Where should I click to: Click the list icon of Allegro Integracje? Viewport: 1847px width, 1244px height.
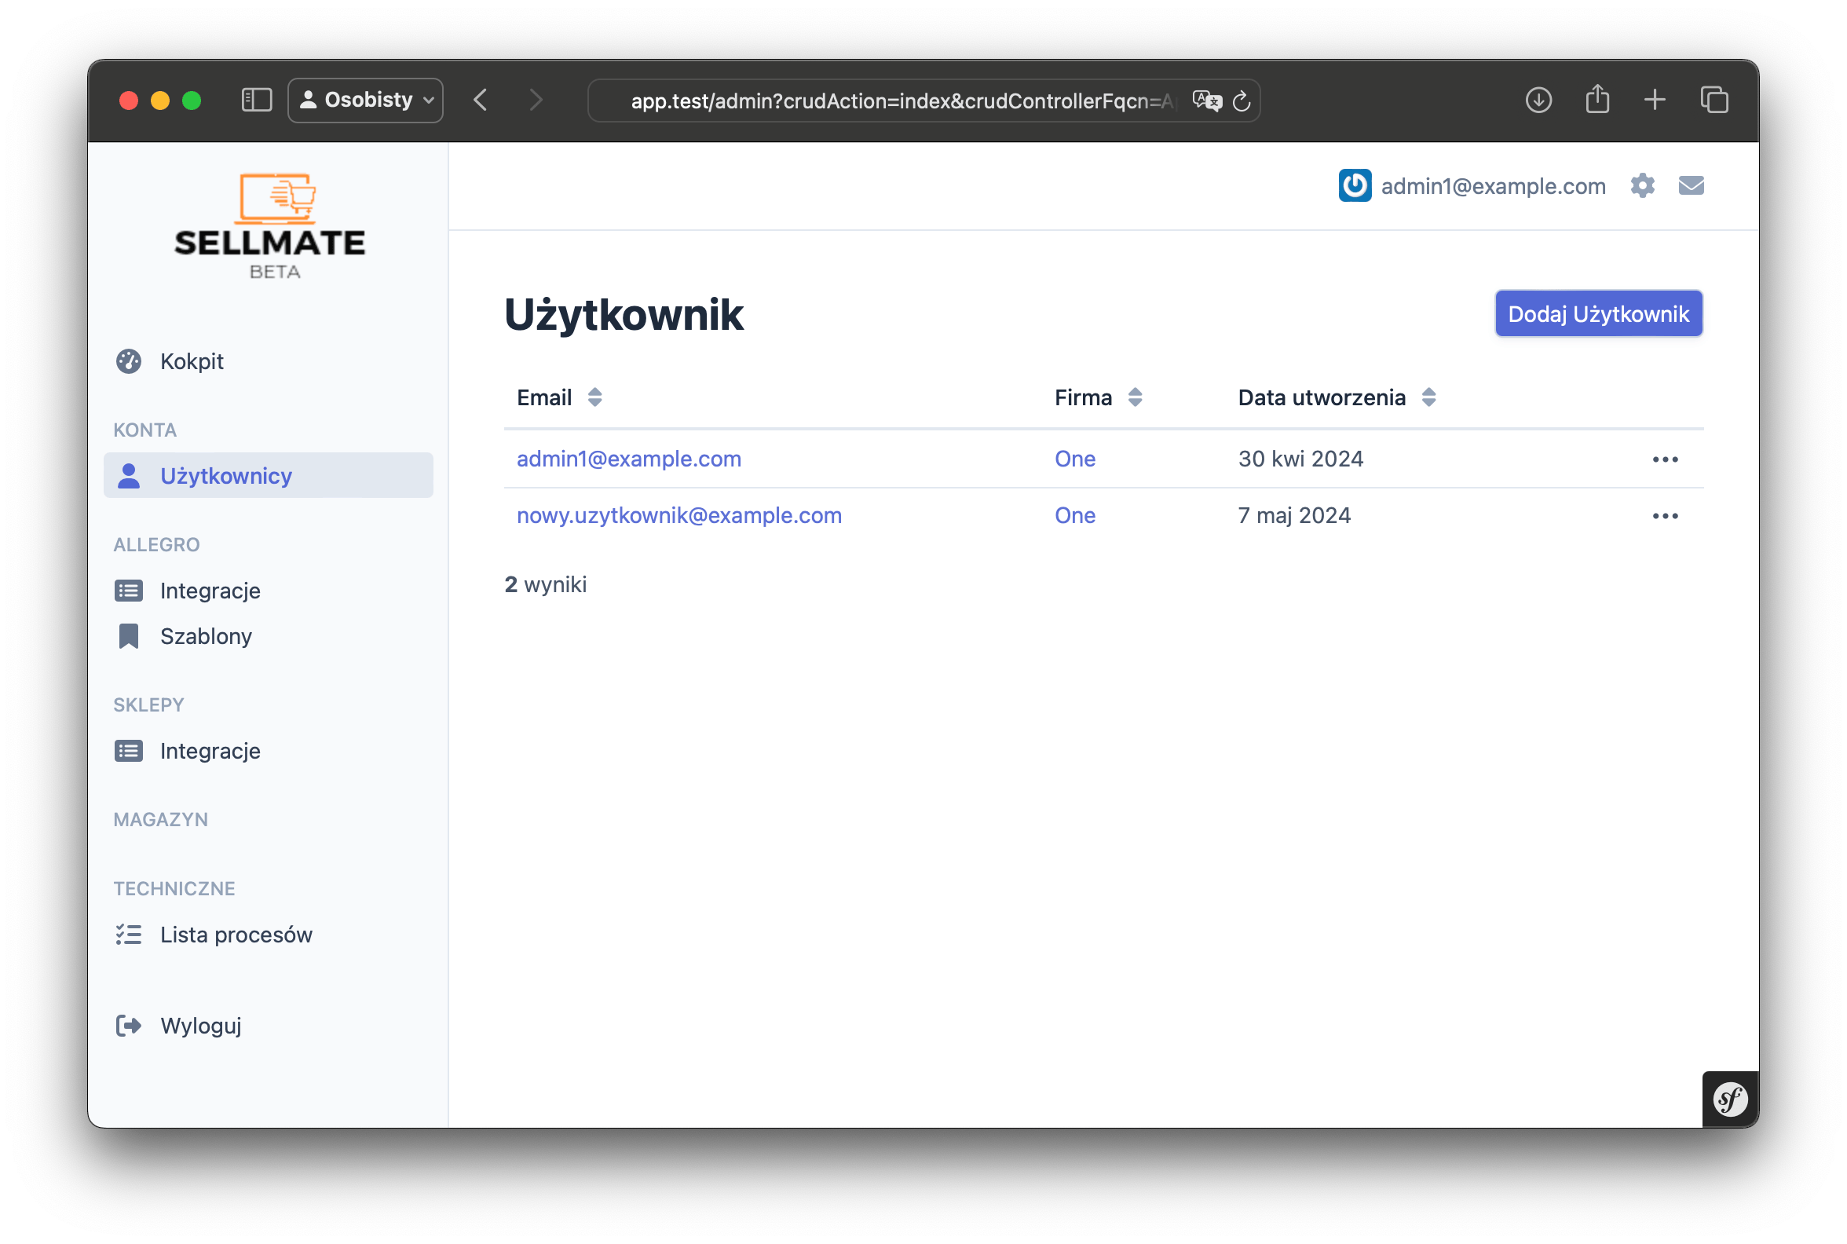pyautogui.click(x=129, y=591)
